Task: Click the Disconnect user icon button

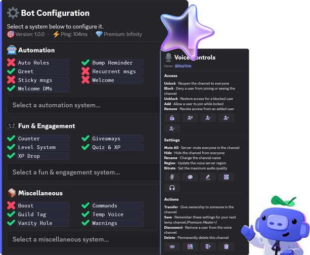Action: [208, 246]
